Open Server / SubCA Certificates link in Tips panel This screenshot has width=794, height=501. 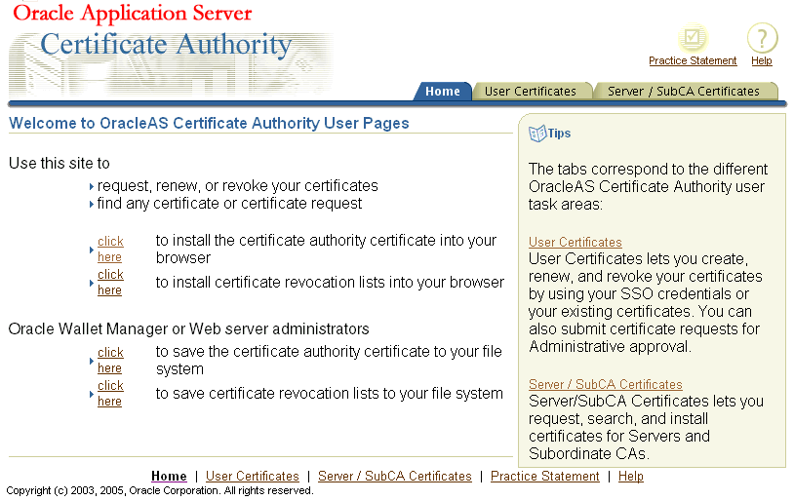coord(605,385)
